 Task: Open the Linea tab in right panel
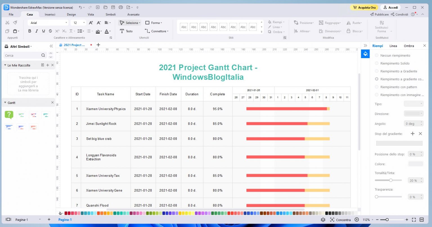(x=393, y=46)
